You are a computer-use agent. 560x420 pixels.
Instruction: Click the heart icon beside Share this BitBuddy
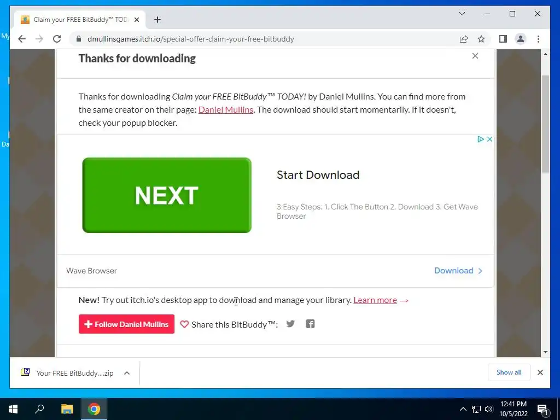[x=184, y=324]
